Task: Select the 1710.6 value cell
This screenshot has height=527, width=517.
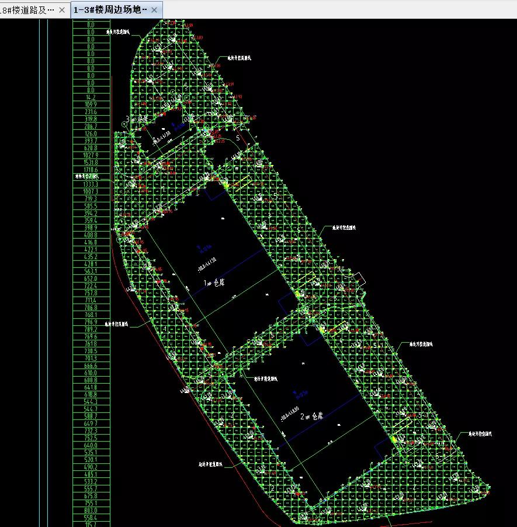Action: pos(91,170)
